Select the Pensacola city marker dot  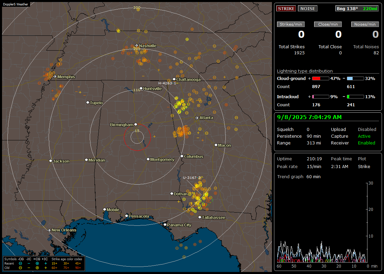126,216
